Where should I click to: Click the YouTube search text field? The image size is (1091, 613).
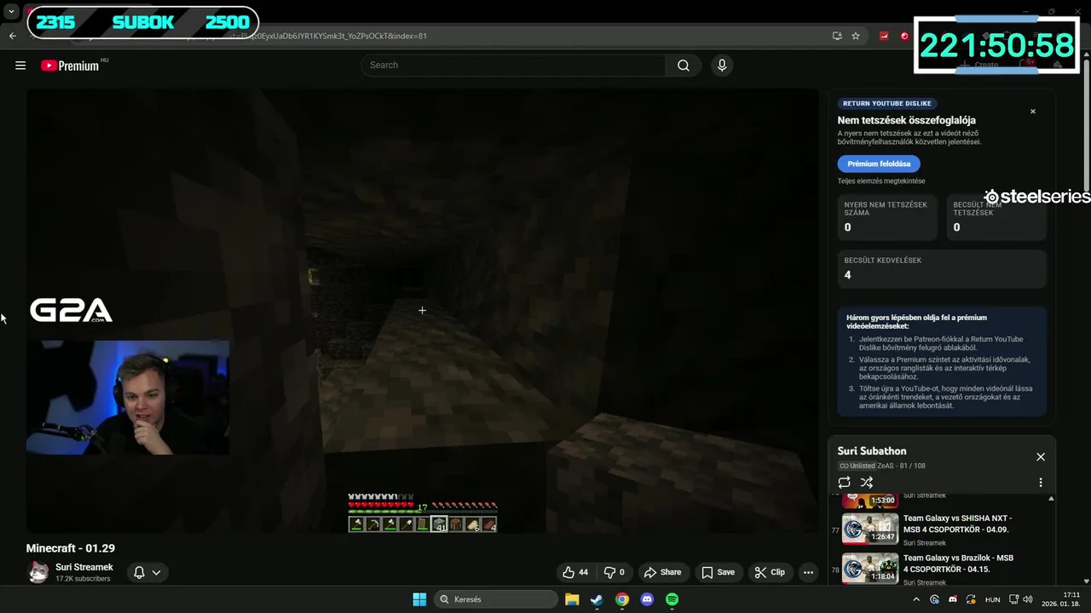(x=514, y=66)
